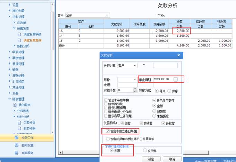236x162 pixels.
Task: Expand the 期初余额 tree node
Action: coord(9,10)
